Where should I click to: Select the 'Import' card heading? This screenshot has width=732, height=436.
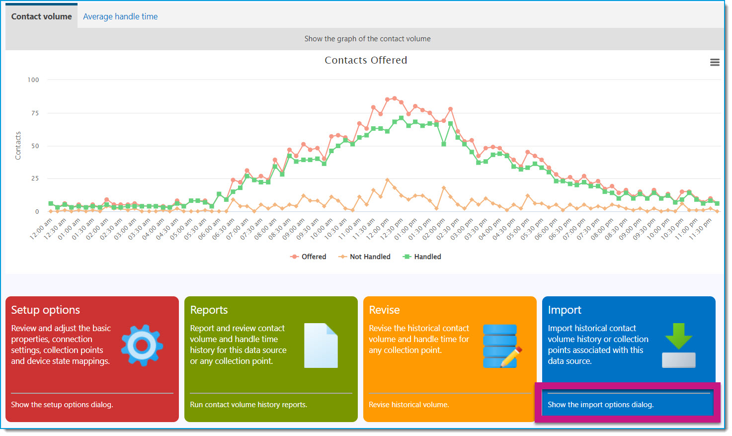tap(565, 310)
